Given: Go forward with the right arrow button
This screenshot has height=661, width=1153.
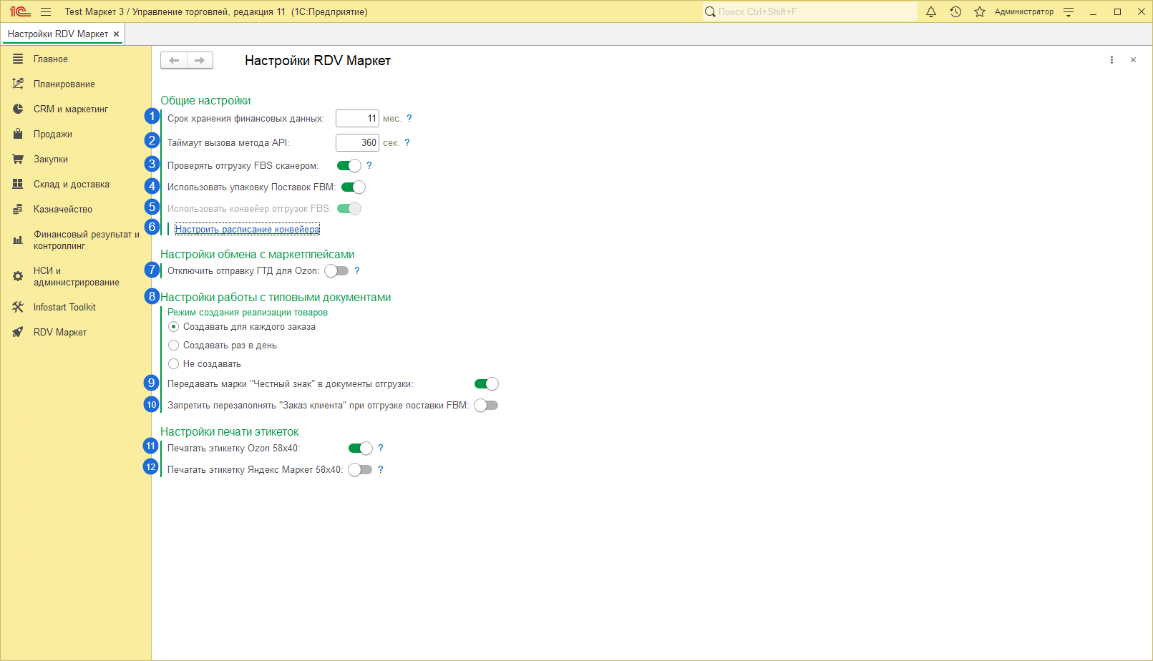Looking at the screenshot, I should click(x=200, y=60).
